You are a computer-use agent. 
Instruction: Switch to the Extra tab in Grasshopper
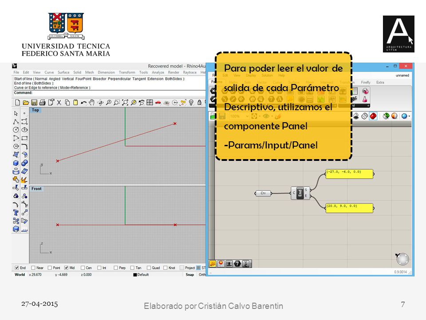(380, 82)
